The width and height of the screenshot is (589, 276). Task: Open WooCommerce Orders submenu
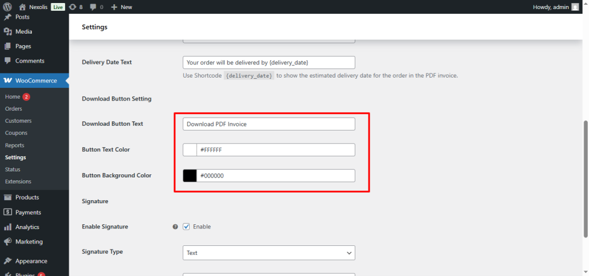(x=13, y=109)
